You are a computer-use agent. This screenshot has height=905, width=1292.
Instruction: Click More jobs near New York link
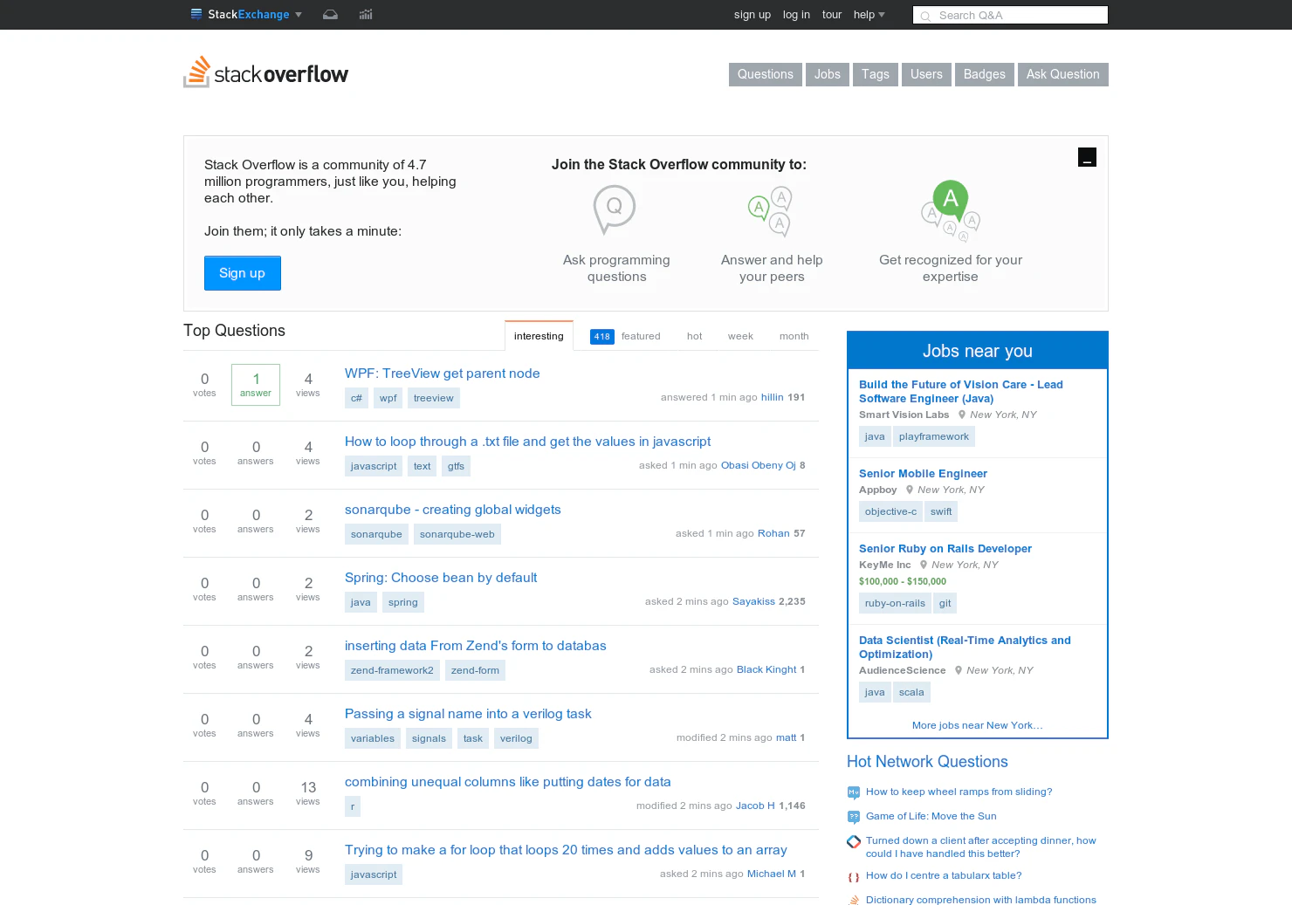pos(978,725)
